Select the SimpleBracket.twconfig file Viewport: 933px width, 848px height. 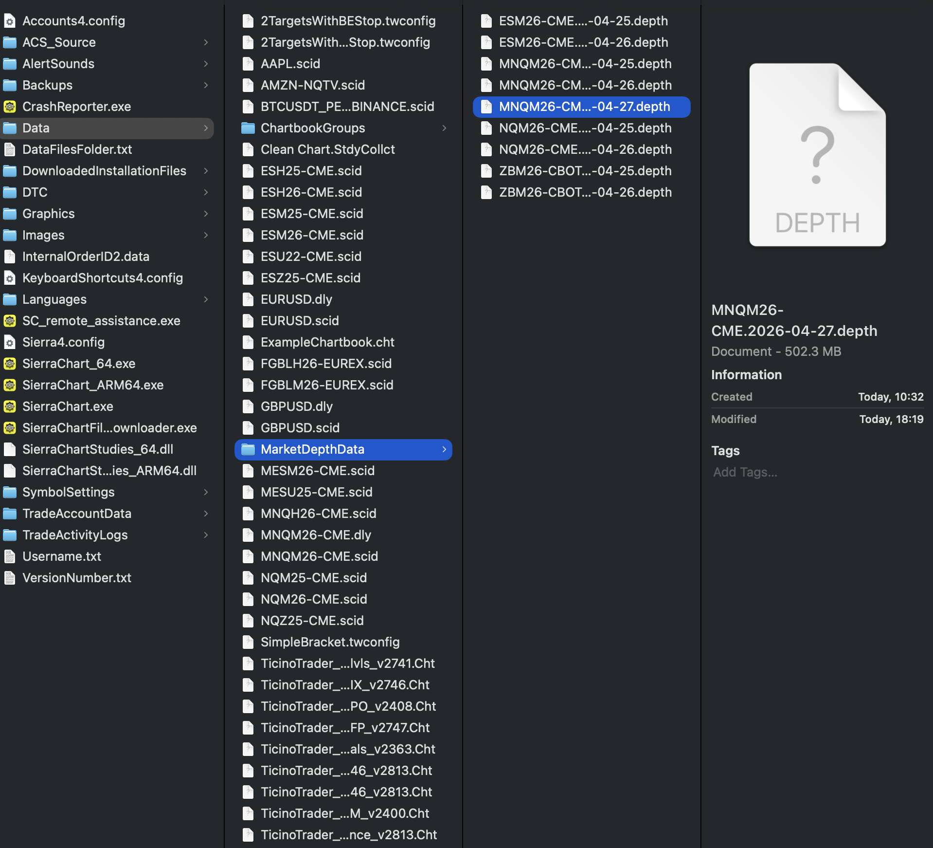(x=330, y=642)
